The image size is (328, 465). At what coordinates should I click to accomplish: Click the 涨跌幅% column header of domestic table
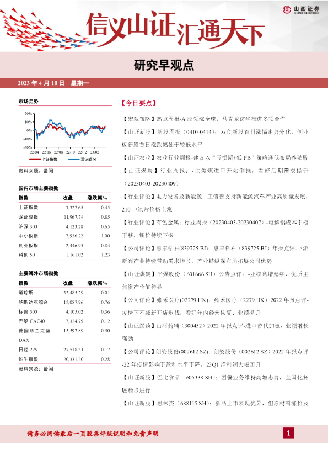click(97, 198)
